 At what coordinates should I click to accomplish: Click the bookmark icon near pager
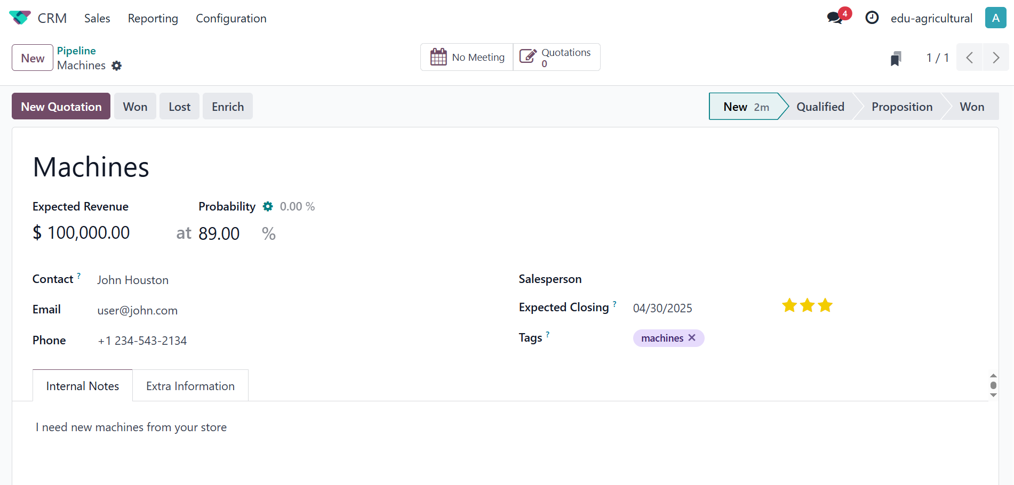click(x=896, y=58)
